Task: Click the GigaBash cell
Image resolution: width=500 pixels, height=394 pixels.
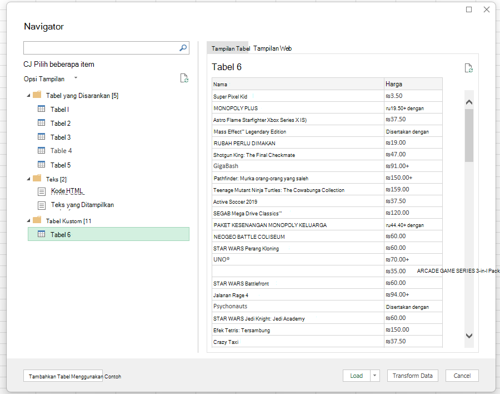Action: pyautogui.click(x=298, y=166)
